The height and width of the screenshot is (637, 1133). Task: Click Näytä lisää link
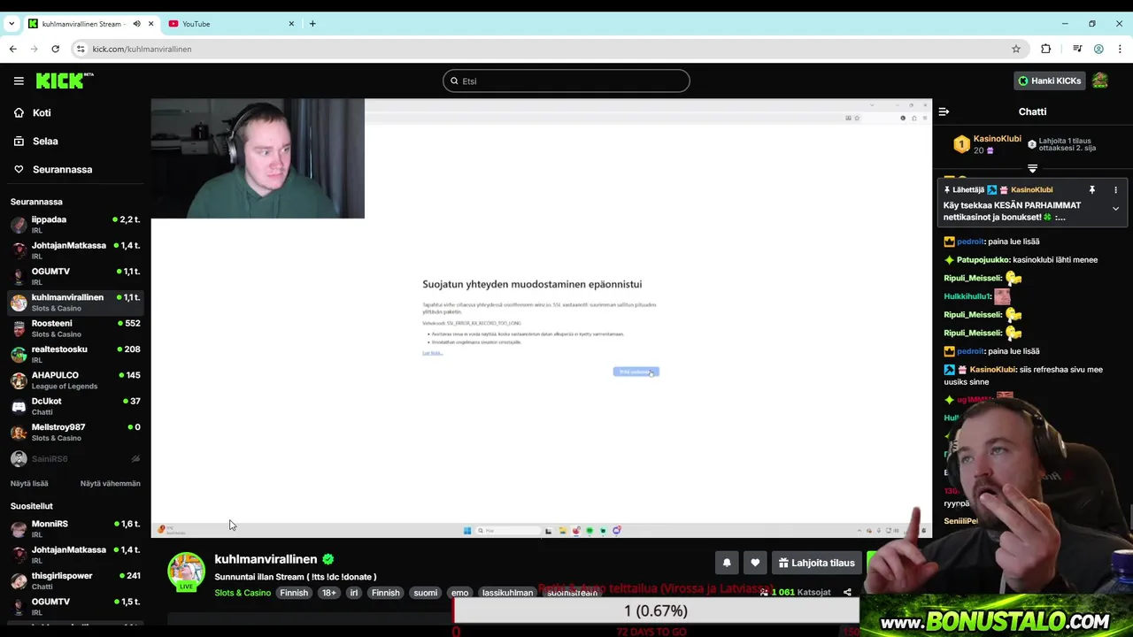click(x=29, y=483)
